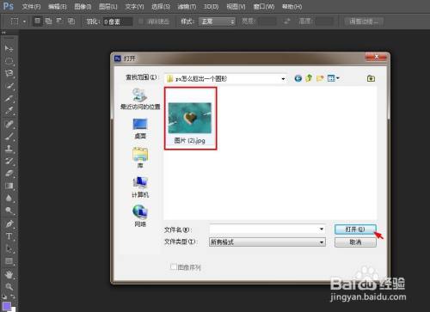Click the foreground color swatch

[6, 305]
